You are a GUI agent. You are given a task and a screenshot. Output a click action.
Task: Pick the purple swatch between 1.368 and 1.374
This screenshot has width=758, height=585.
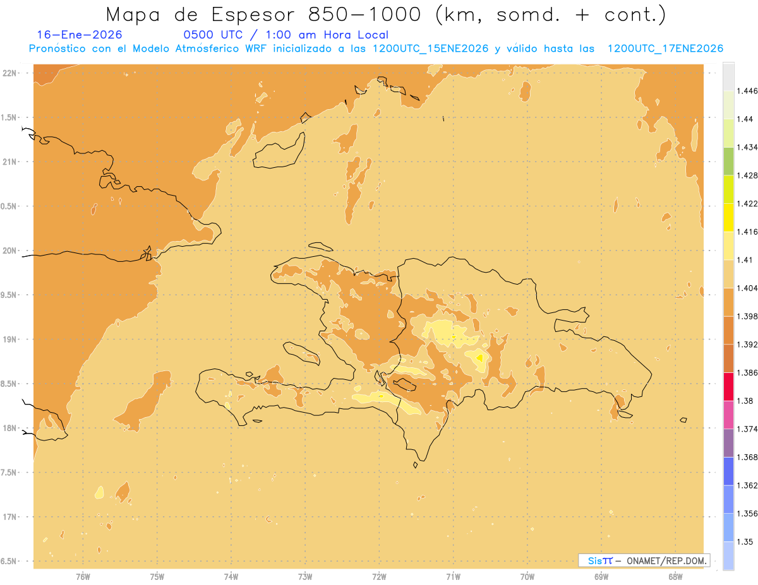[728, 443]
